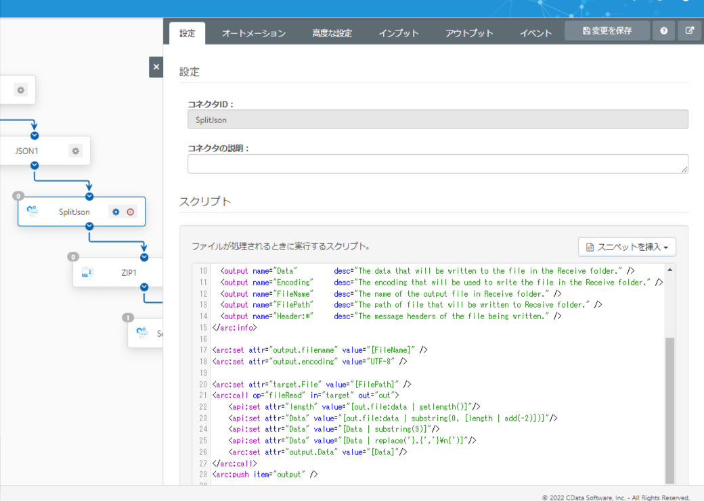The width and height of the screenshot is (704, 501).
Task: Click the コネクタID field containing SplitJson
Action: (437, 120)
